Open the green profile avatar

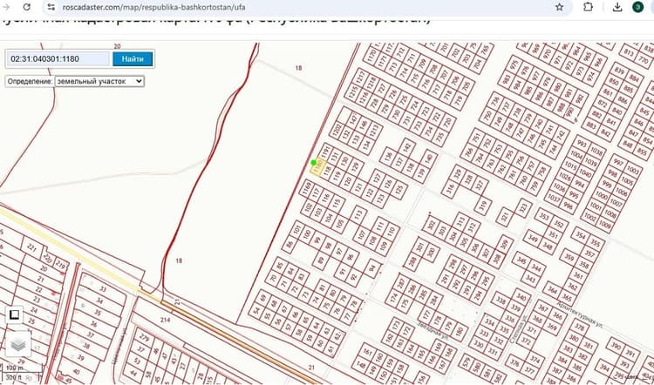(x=637, y=7)
